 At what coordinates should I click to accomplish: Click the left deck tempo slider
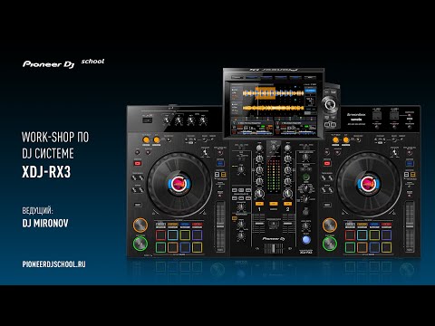pyautogui.click(x=220, y=227)
